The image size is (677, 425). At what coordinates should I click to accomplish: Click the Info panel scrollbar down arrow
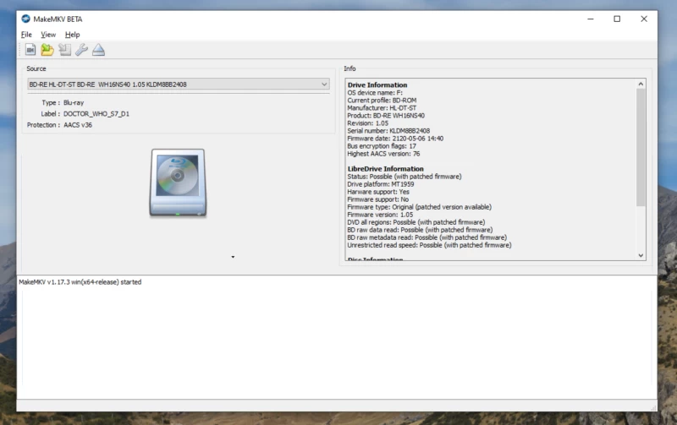pyautogui.click(x=641, y=255)
